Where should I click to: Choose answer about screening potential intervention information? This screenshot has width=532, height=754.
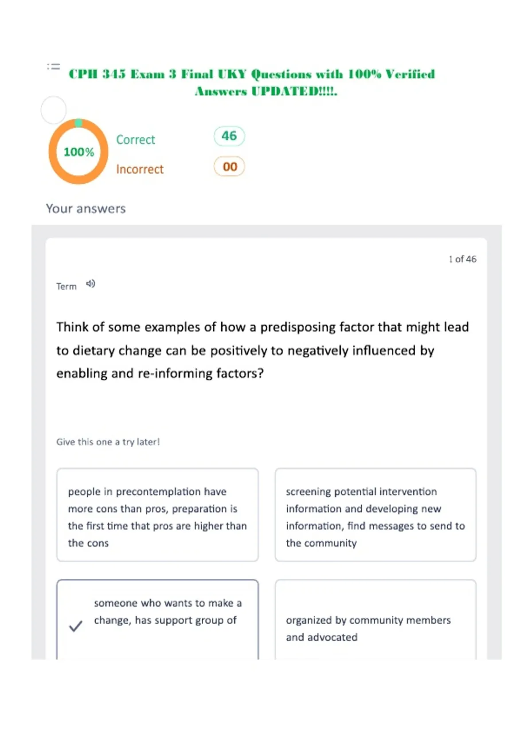[x=376, y=515]
